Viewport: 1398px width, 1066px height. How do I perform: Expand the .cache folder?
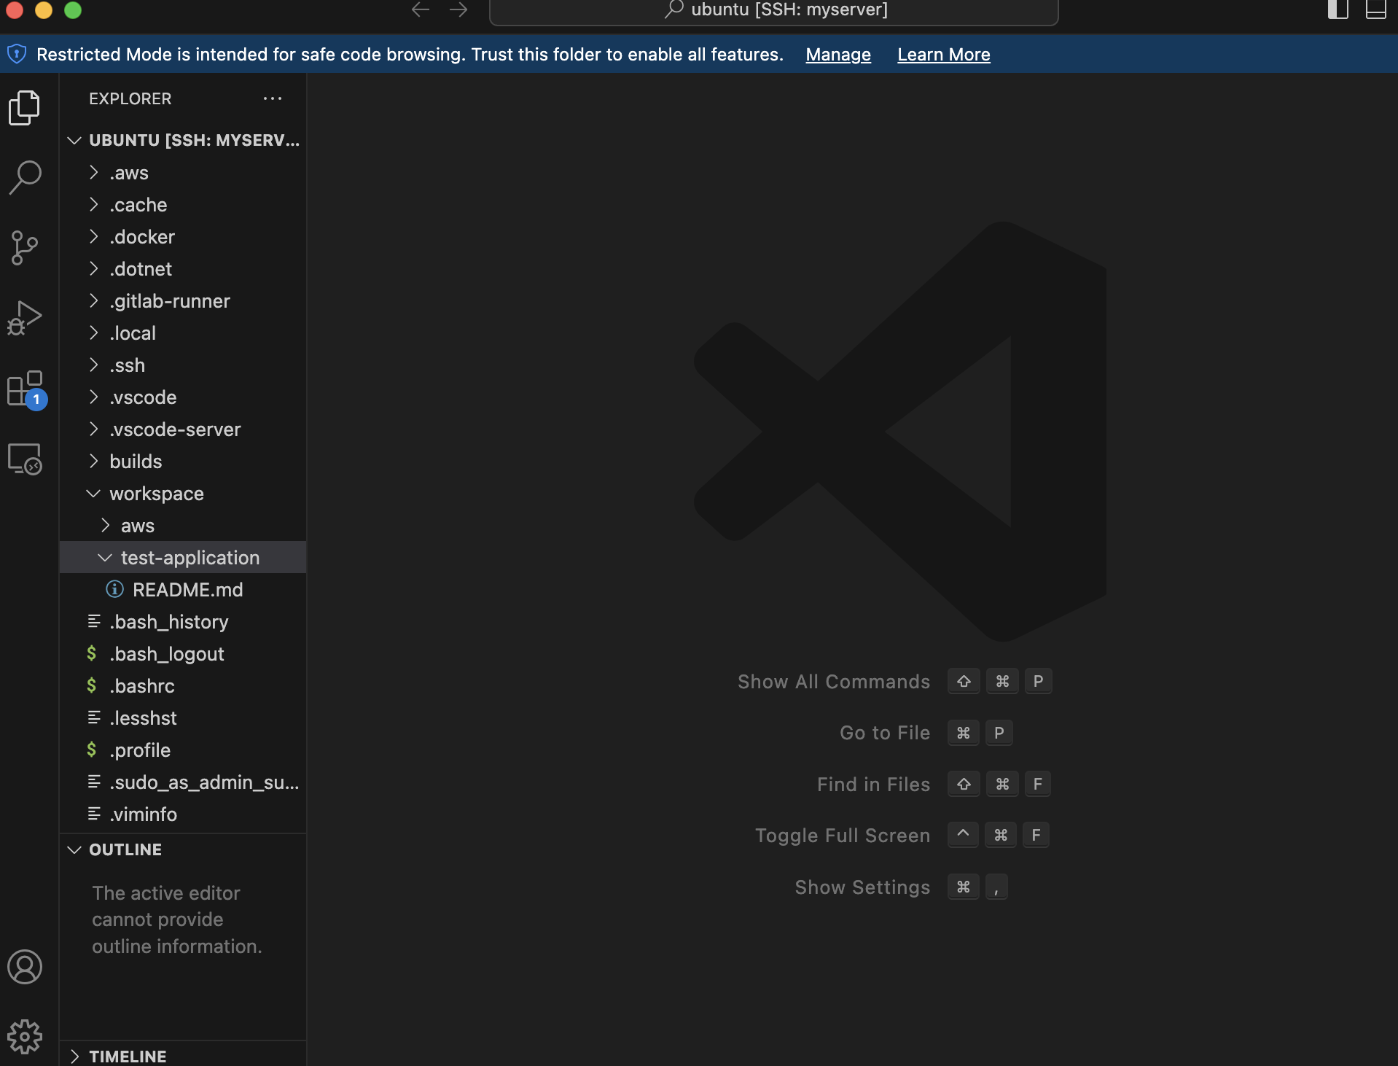(x=93, y=204)
